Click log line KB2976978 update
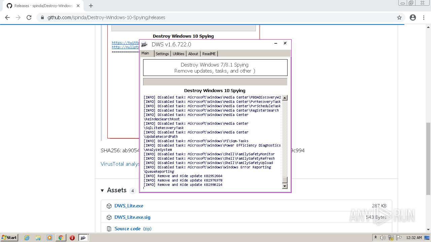 tap(183, 180)
